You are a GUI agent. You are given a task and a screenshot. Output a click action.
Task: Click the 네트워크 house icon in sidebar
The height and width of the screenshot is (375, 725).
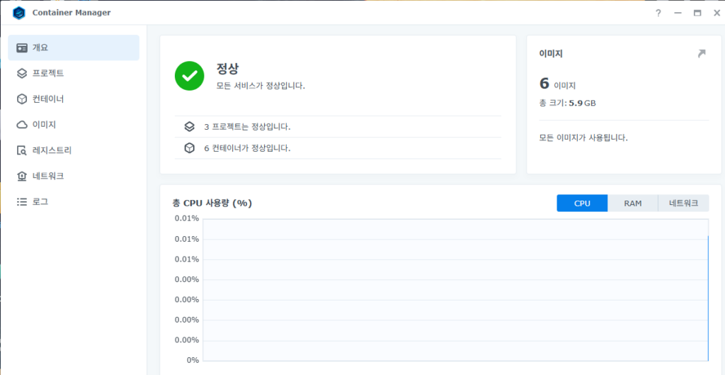tap(22, 176)
